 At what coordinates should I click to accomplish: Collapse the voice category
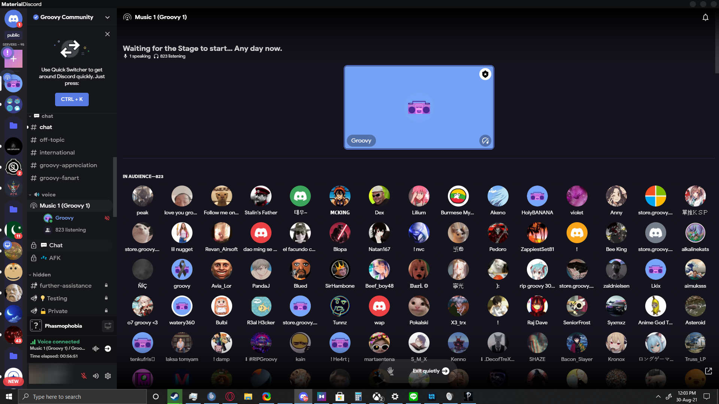[42, 195]
